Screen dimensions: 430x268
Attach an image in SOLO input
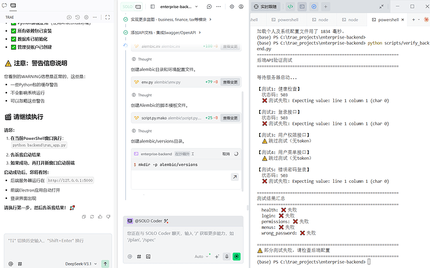pos(148,257)
